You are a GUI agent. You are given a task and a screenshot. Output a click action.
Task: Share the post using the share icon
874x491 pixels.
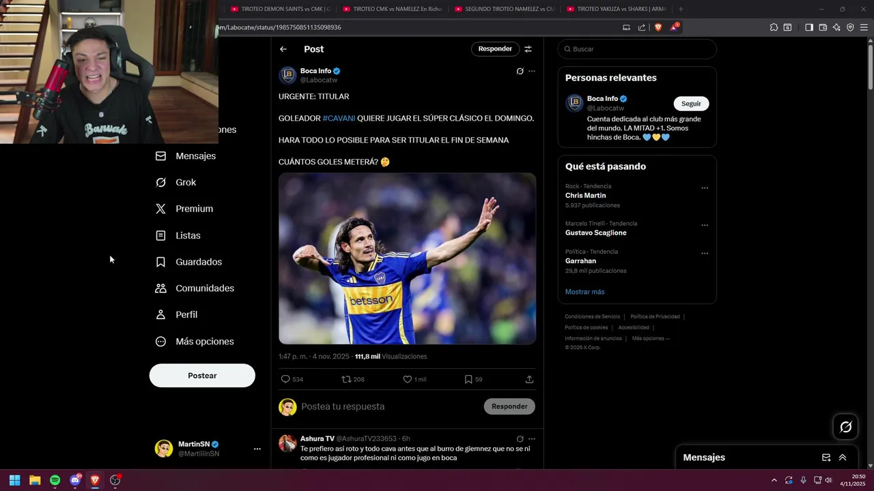529,379
